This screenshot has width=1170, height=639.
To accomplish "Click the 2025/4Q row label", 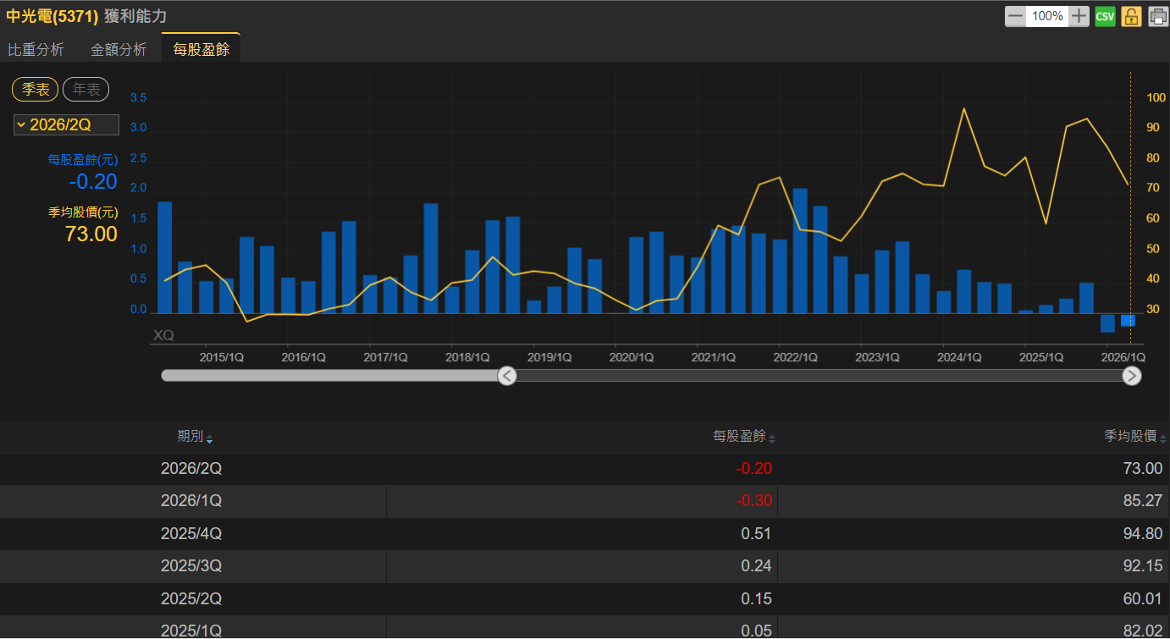I will pyautogui.click(x=191, y=534).
